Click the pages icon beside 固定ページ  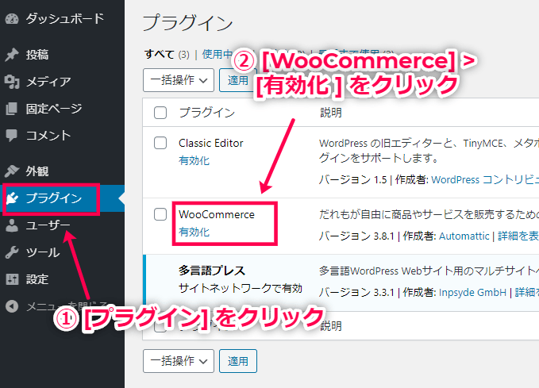pyautogui.click(x=12, y=109)
